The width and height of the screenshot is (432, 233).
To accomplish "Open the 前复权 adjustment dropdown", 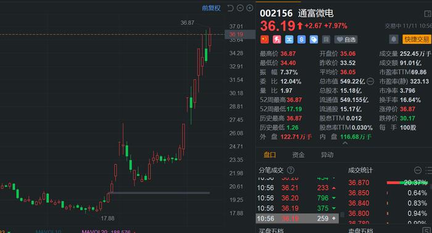I will coord(211,8).
